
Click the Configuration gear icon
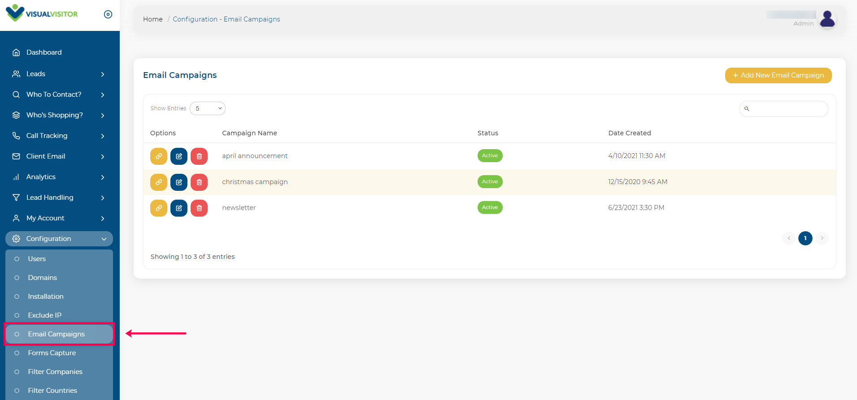coord(16,239)
